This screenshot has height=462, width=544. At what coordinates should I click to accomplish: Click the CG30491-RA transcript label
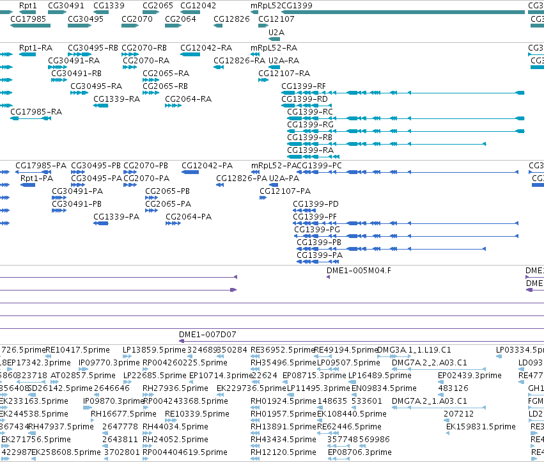74,60
